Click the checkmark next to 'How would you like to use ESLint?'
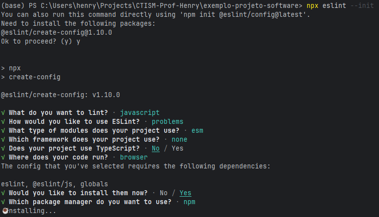379x217 pixels. click(3, 121)
